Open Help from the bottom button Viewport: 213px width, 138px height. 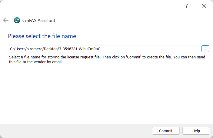pos(196,131)
